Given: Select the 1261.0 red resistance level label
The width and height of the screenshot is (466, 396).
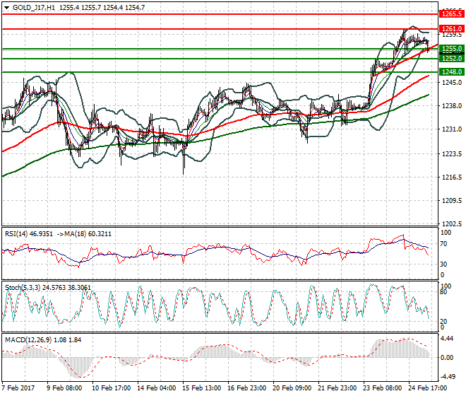Looking at the screenshot, I should pyautogui.click(x=452, y=29).
